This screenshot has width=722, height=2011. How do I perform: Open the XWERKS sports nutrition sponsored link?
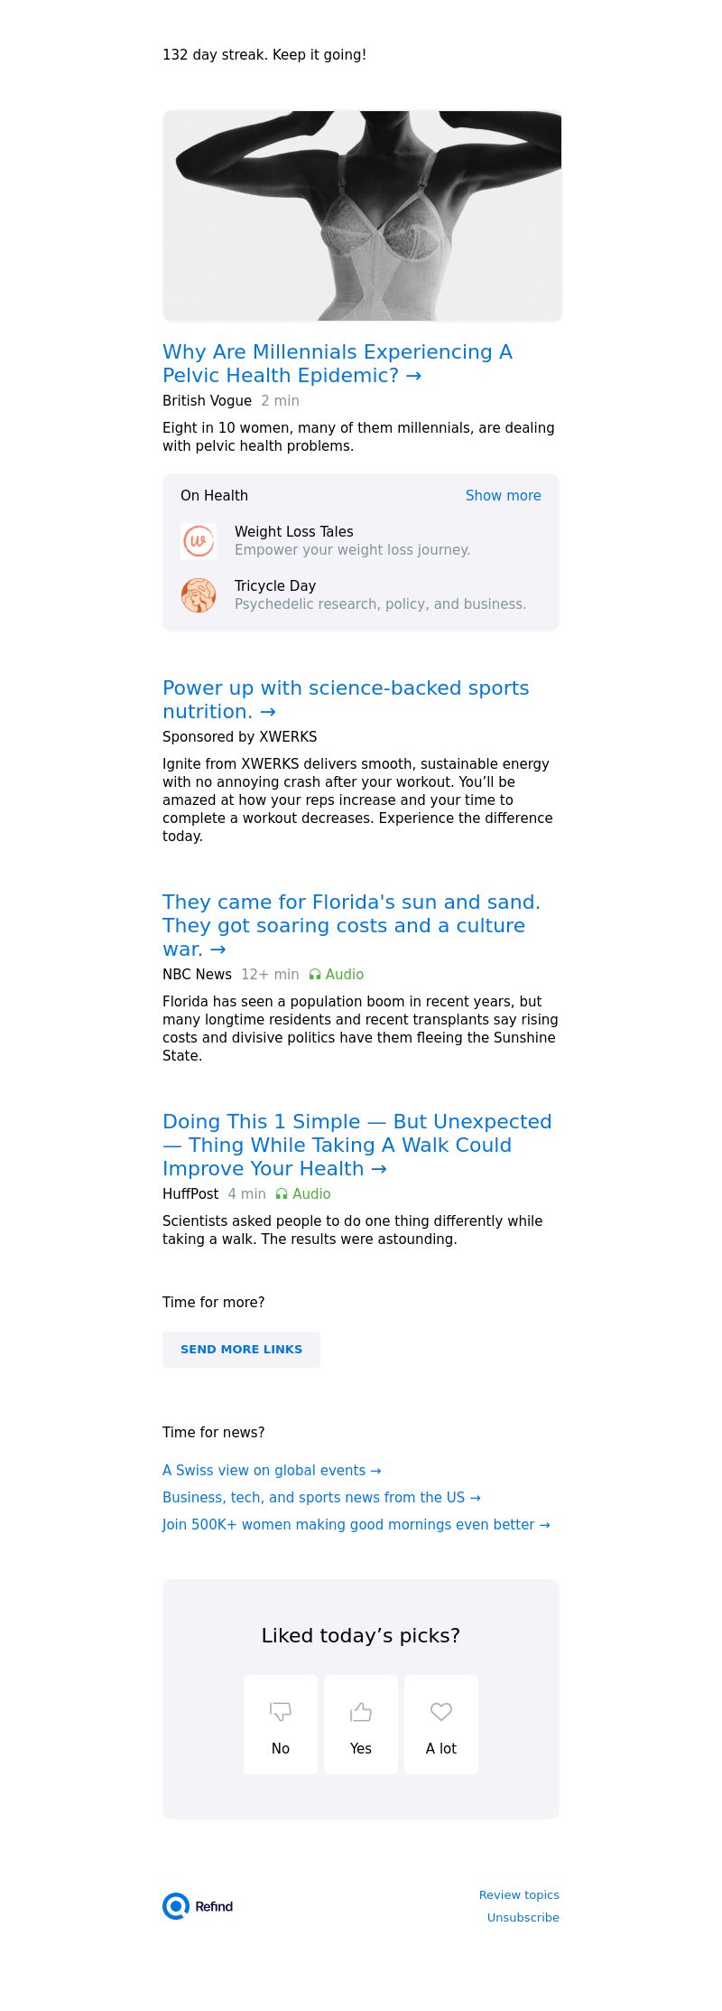point(346,700)
